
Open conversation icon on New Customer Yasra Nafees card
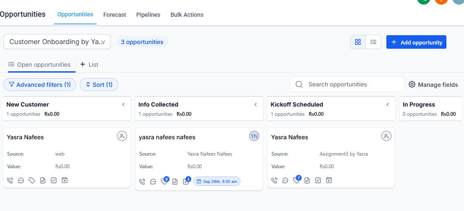click(x=21, y=180)
